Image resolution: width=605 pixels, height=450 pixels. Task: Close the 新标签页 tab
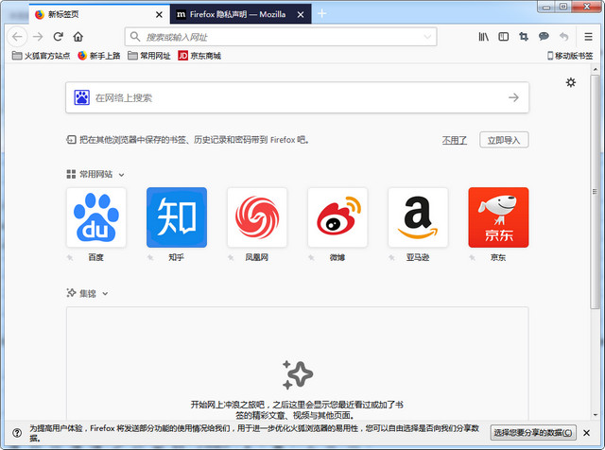[159, 15]
